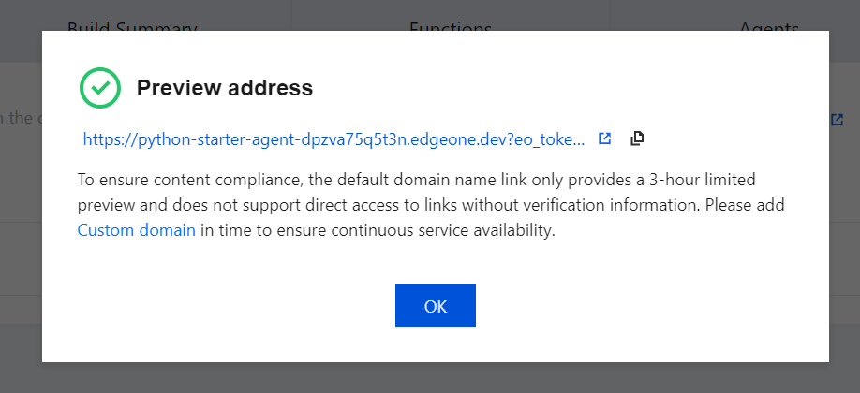Click the truncated ellipsis ending the preview URL
860x393 pixels.
[x=579, y=139]
